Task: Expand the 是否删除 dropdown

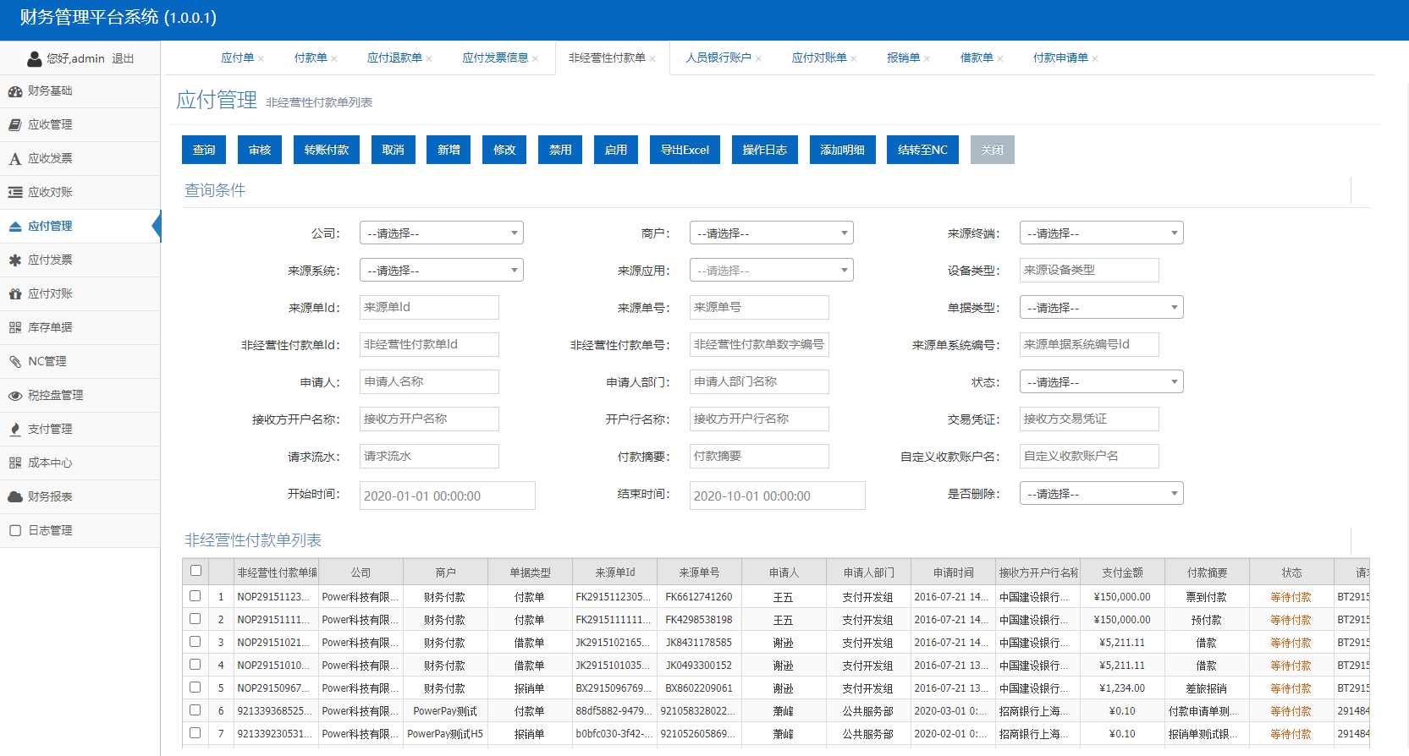Action: pos(1101,494)
